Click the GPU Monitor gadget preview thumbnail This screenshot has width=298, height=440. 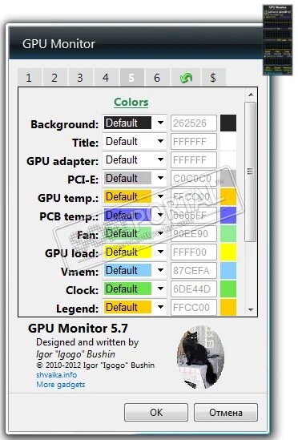click(x=278, y=40)
